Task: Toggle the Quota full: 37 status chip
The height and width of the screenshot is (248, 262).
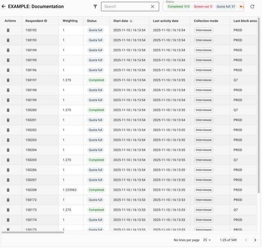Action: tap(226, 7)
